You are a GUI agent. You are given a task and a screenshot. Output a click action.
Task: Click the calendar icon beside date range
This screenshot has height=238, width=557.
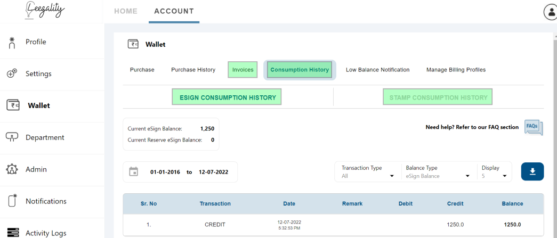(133, 171)
